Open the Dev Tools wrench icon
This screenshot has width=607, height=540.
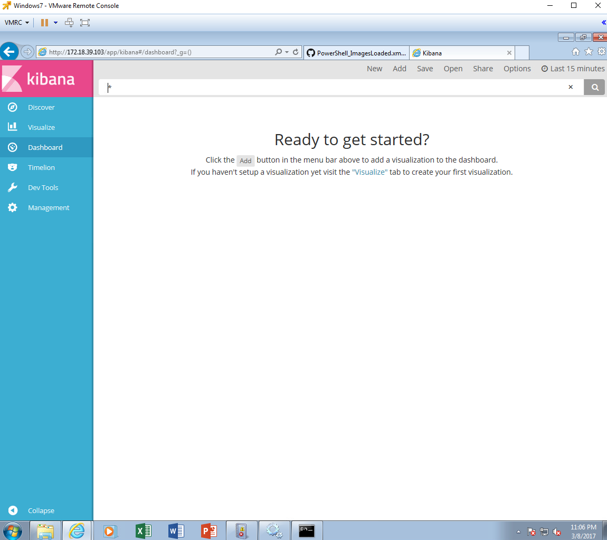12,187
